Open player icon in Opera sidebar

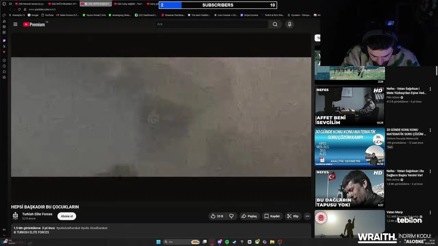pos(4,60)
